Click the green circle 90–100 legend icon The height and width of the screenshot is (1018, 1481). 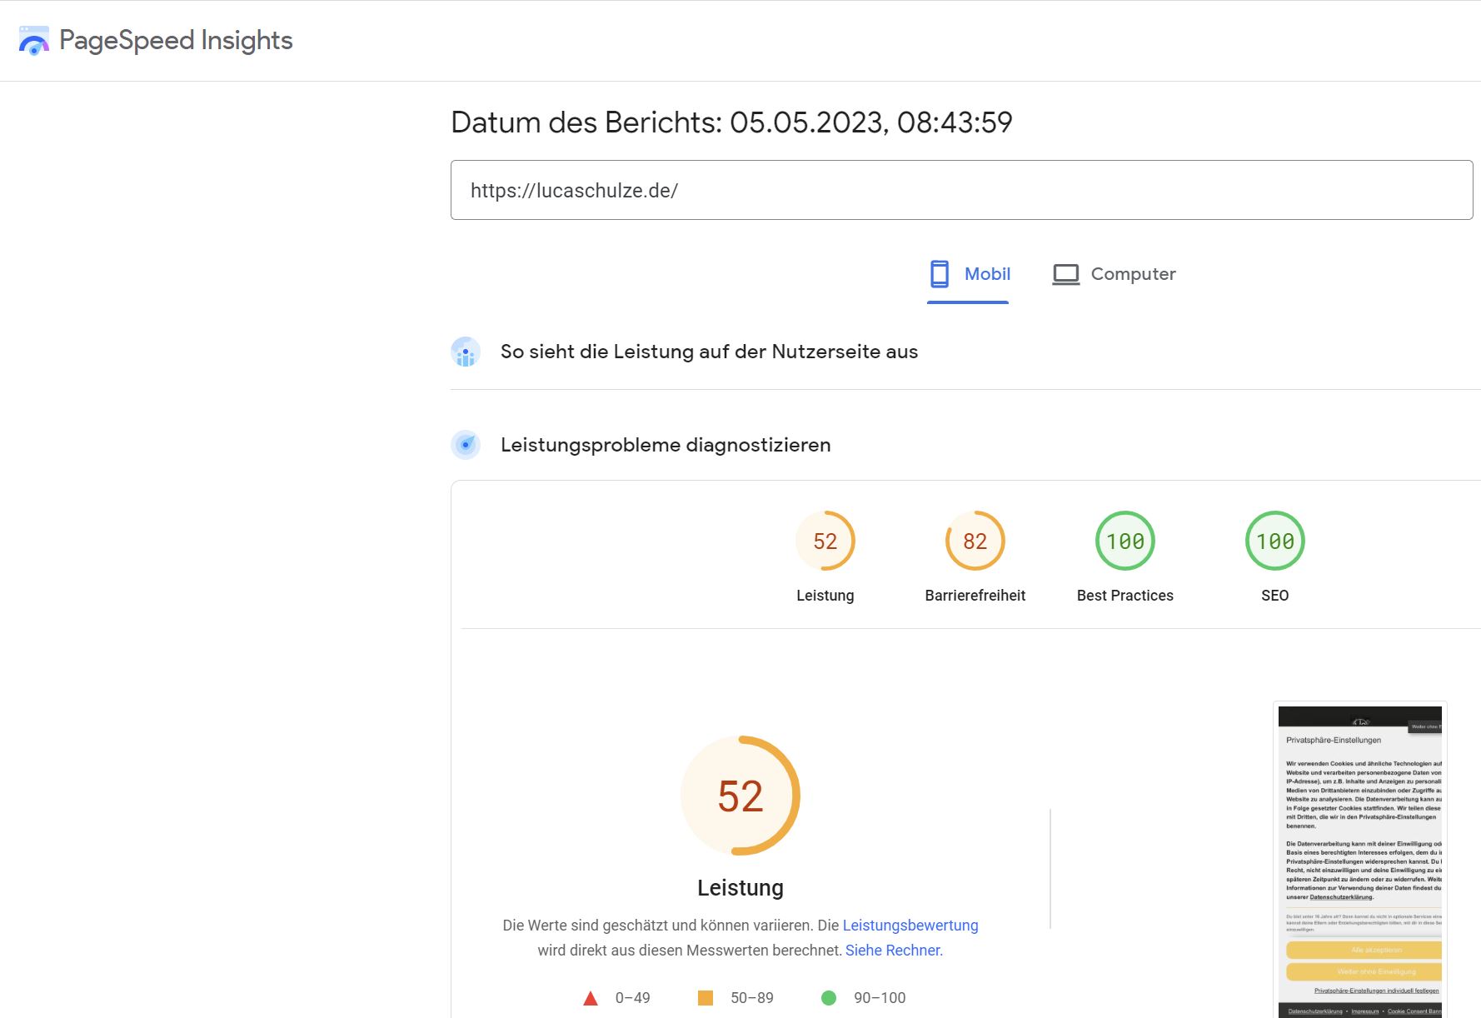pyautogui.click(x=829, y=998)
